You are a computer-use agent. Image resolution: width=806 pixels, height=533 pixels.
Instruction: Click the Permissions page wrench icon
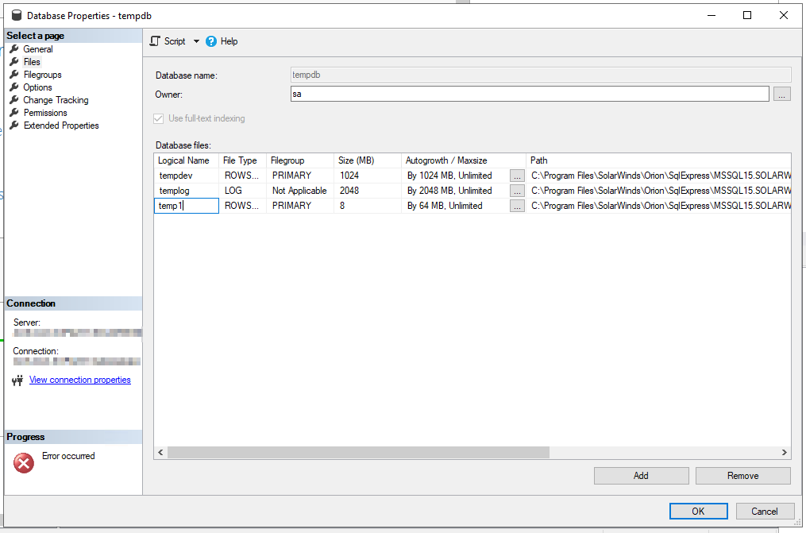13,113
